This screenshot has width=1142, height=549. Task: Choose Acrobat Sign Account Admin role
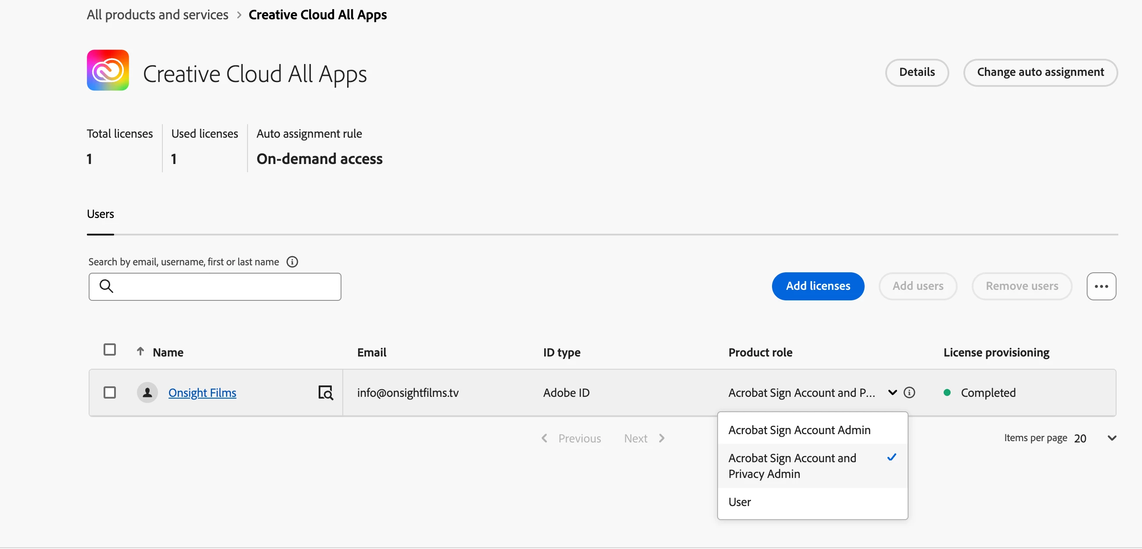(799, 430)
